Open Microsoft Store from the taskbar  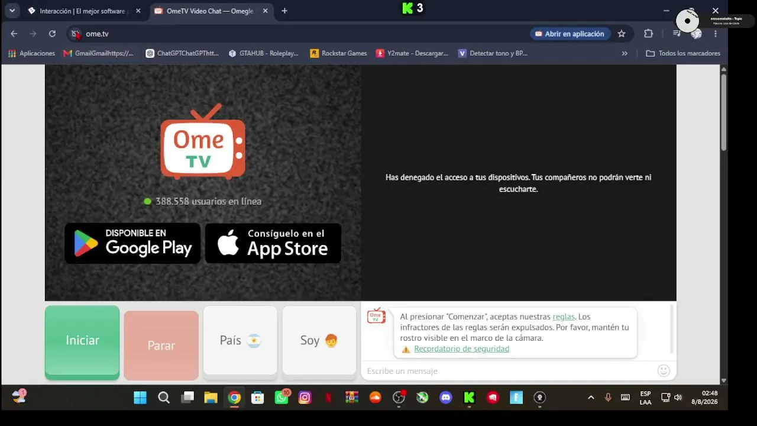[258, 398]
